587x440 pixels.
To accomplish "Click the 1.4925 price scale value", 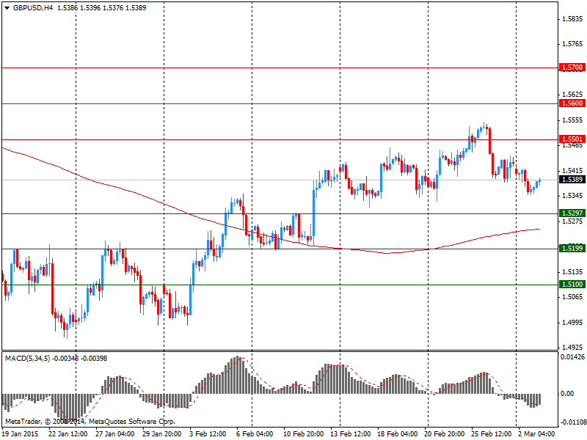I will [572, 348].
